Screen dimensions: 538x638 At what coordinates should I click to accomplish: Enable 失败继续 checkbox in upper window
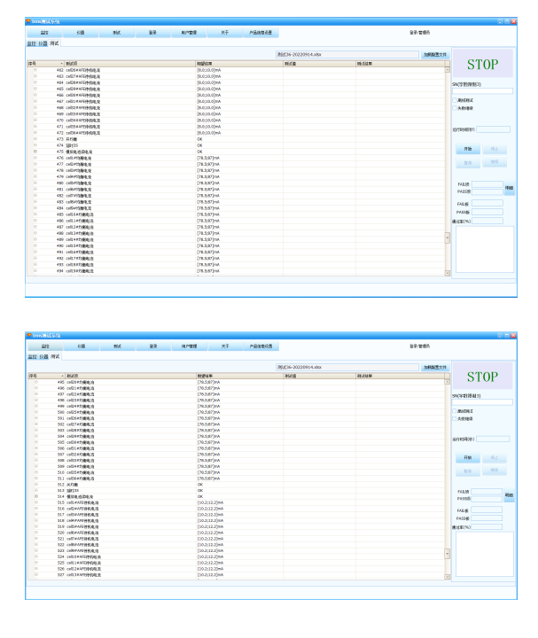coord(456,107)
